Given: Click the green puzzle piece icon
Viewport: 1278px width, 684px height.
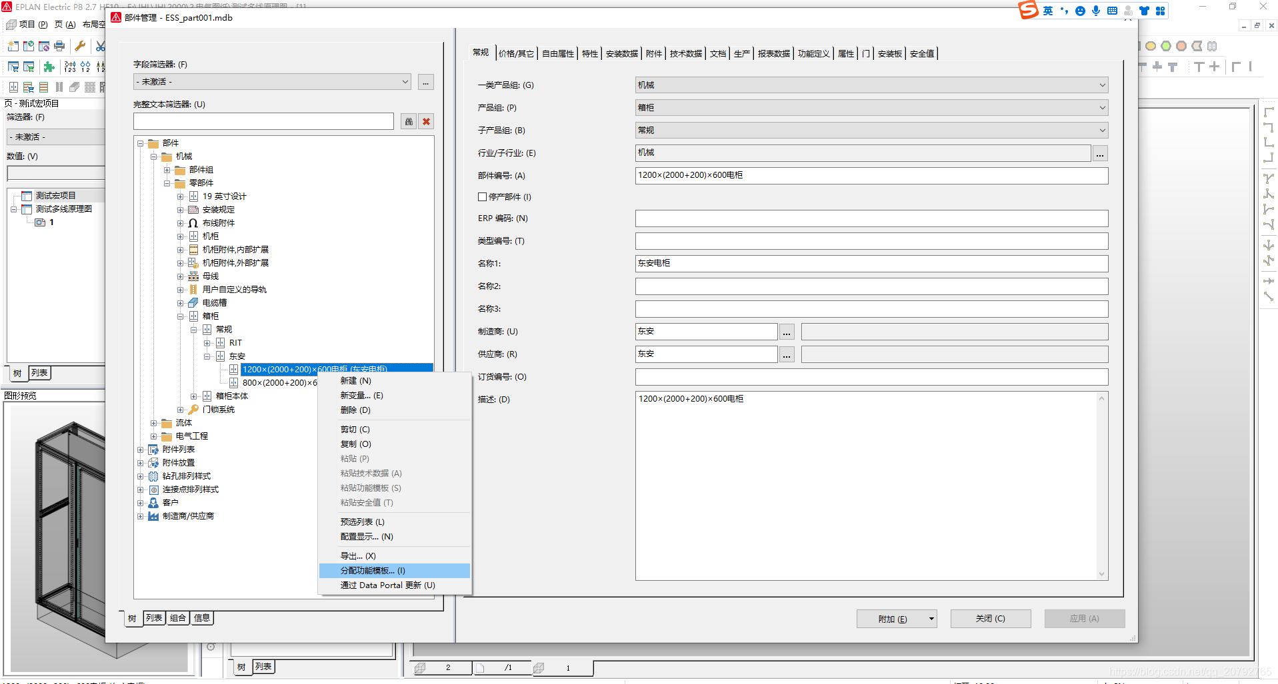Looking at the screenshot, I should pos(49,67).
